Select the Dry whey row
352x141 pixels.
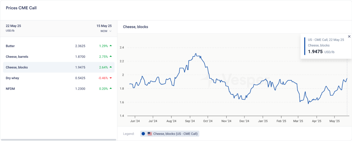60,78
